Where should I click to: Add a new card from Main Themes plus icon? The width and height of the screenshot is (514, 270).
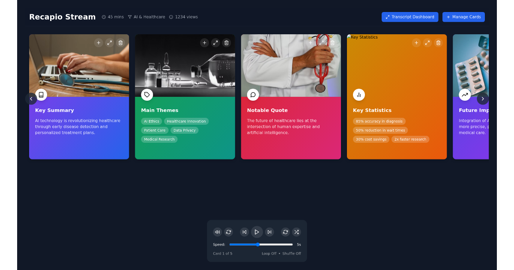tap(204, 42)
